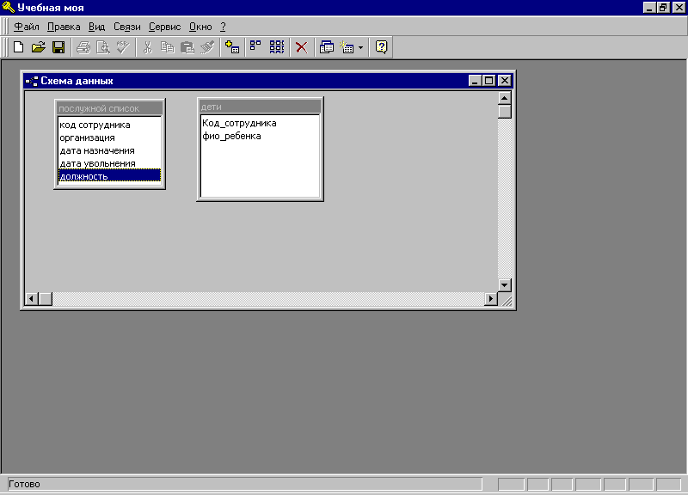Click the 'дети' table title bar
This screenshot has height=495, width=688.
point(261,107)
